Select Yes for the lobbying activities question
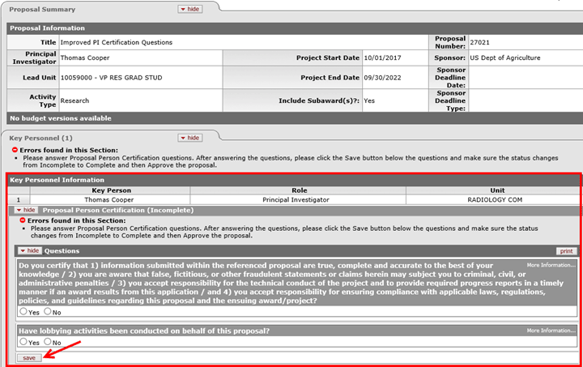 [23, 341]
